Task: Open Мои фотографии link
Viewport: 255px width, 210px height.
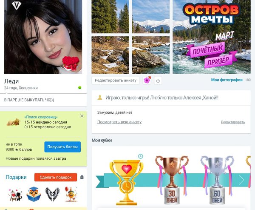Action: point(227,80)
